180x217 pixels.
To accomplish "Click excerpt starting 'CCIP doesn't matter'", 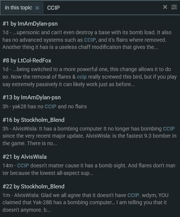I will click(90, 169).
